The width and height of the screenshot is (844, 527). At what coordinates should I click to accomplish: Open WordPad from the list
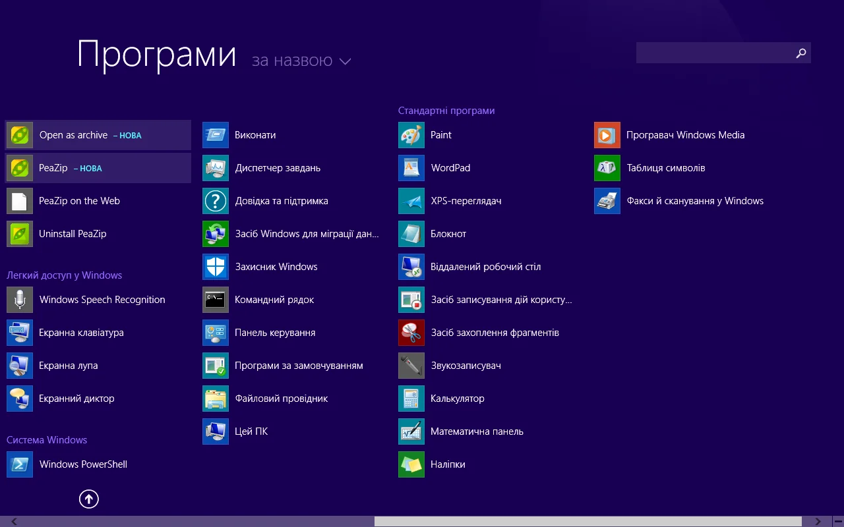coord(450,168)
